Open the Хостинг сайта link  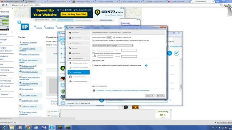pos(27,89)
